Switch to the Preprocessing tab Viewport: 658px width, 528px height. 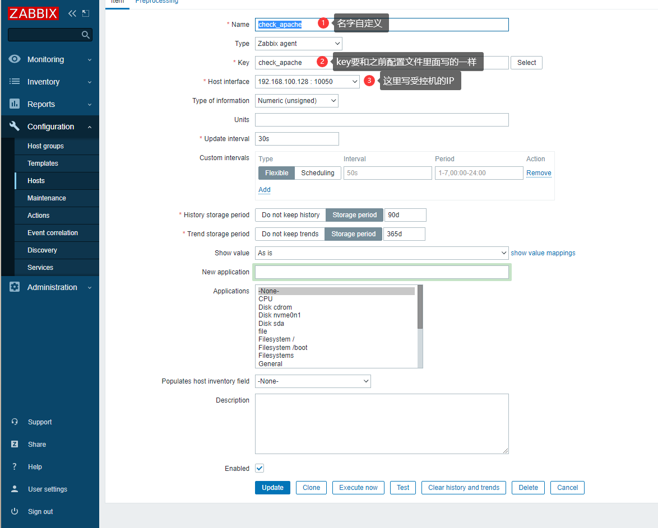coord(156,2)
